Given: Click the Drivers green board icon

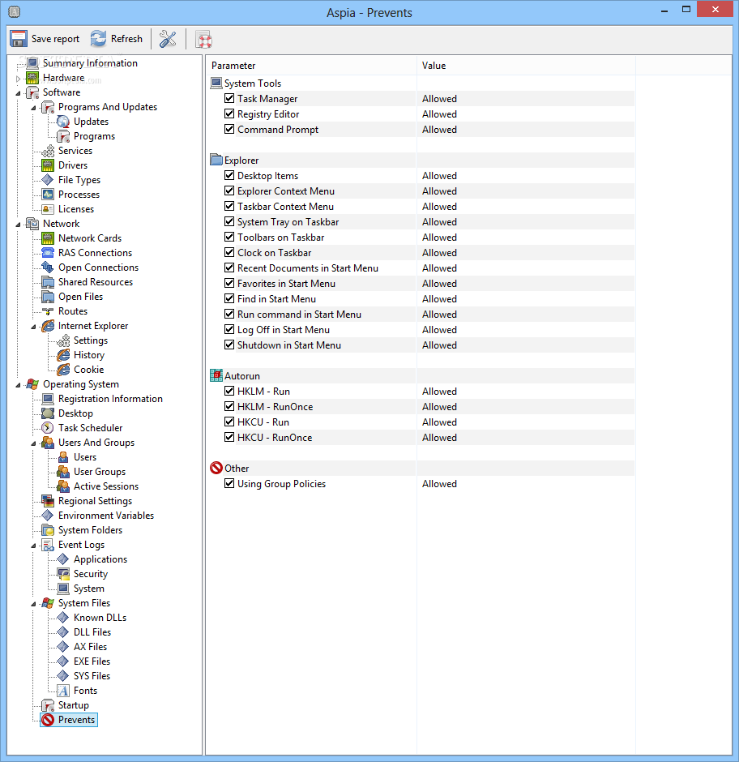Looking at the screenshot, I should (48, 165).
